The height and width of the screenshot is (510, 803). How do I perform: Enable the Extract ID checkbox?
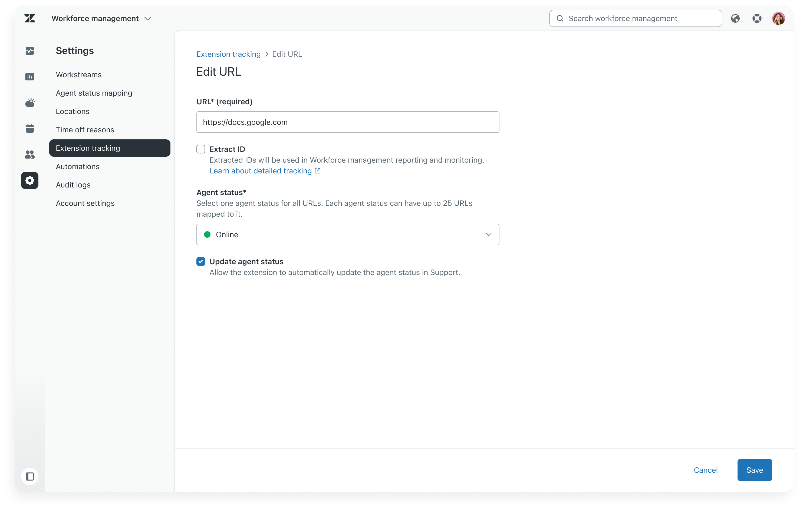(201, 149)
